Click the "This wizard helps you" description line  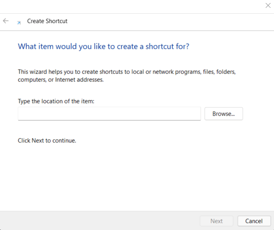tap(127, 72)
